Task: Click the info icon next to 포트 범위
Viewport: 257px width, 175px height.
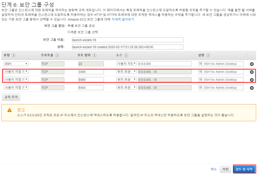Action: [94, 55]
